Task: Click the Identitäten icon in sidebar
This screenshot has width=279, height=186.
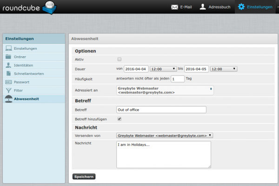Action: coord(9,65)
